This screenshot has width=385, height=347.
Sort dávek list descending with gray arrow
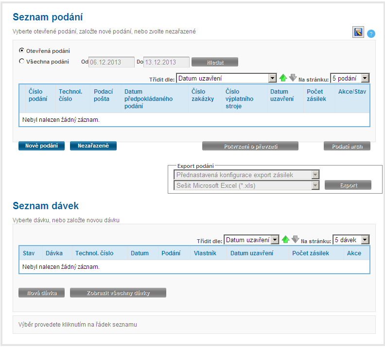pos(295,240)
